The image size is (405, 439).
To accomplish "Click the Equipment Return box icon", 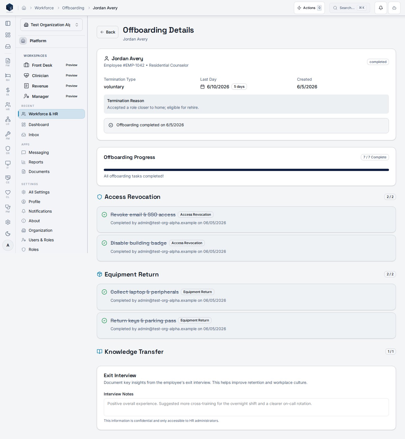I will (x=100, y=274).
